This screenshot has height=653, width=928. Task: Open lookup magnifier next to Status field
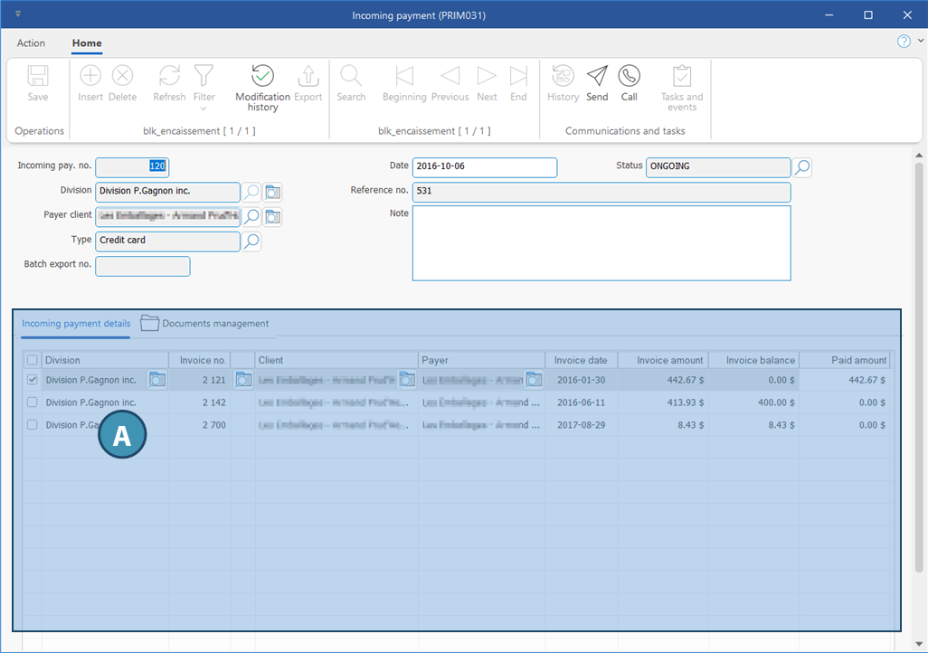click(802, 167)
